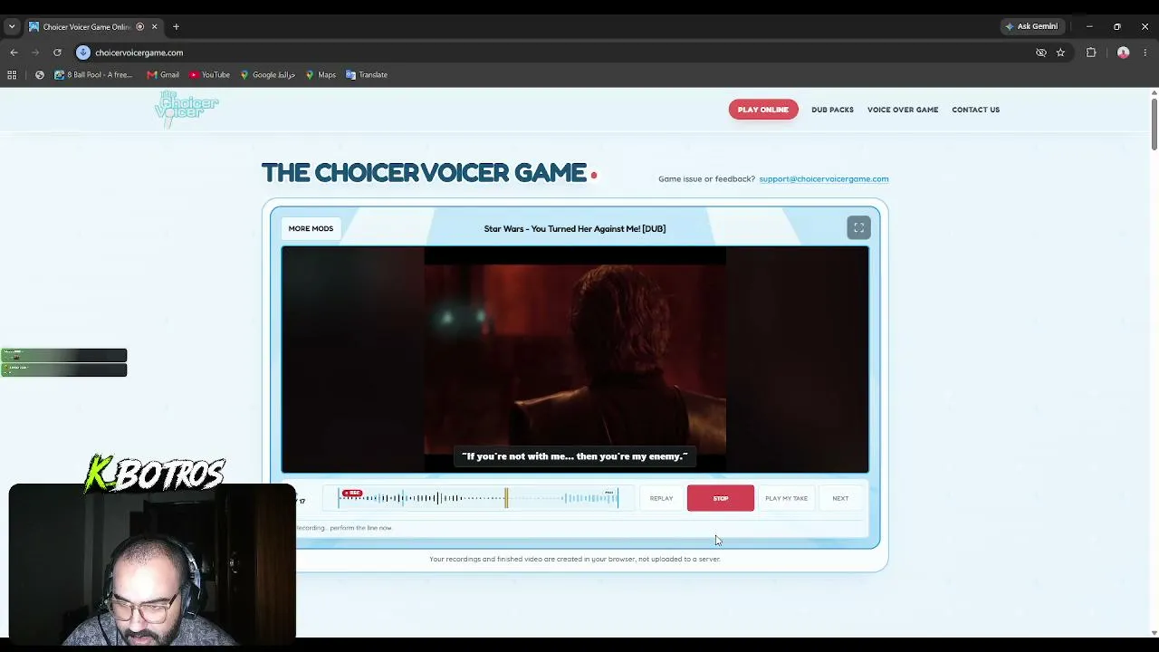Click the video title 'Star Wars - You Turned Her Against Me! [DUB]'
The width and height of the screenshot is (1159, 652).
(575, 229)
